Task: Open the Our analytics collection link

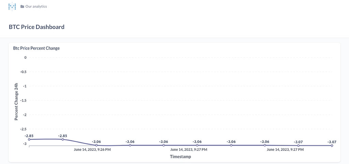Action: click(x=36, y=6)
